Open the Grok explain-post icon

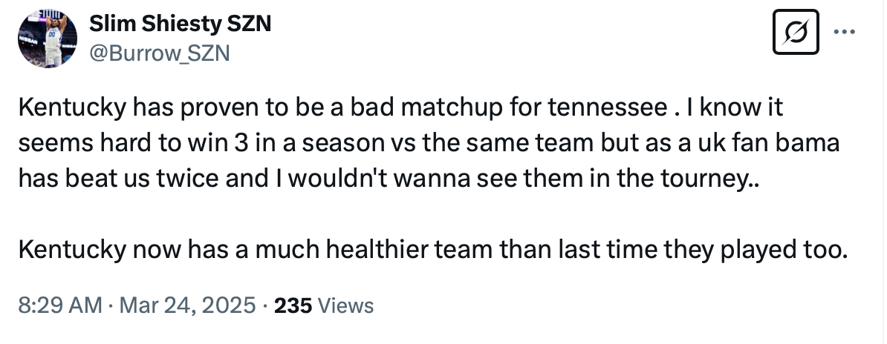(795, 32)
